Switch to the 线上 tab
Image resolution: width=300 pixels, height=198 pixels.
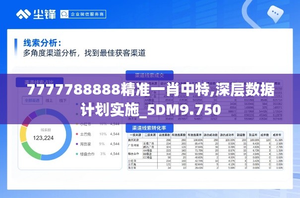point(50,100)
